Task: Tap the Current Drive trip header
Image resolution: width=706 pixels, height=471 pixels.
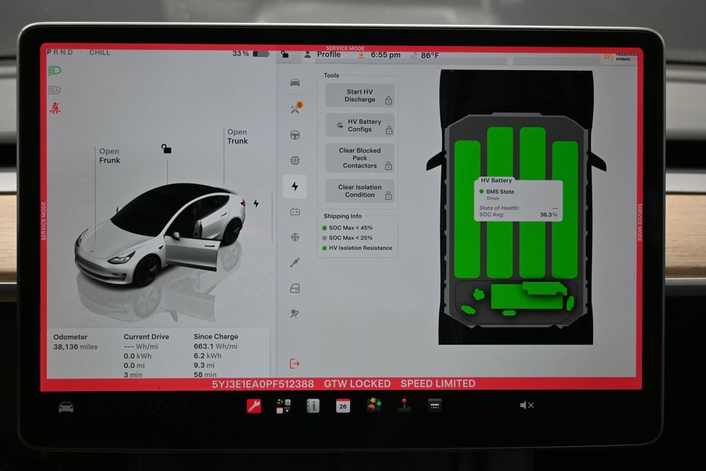Action: pos(146,337)
